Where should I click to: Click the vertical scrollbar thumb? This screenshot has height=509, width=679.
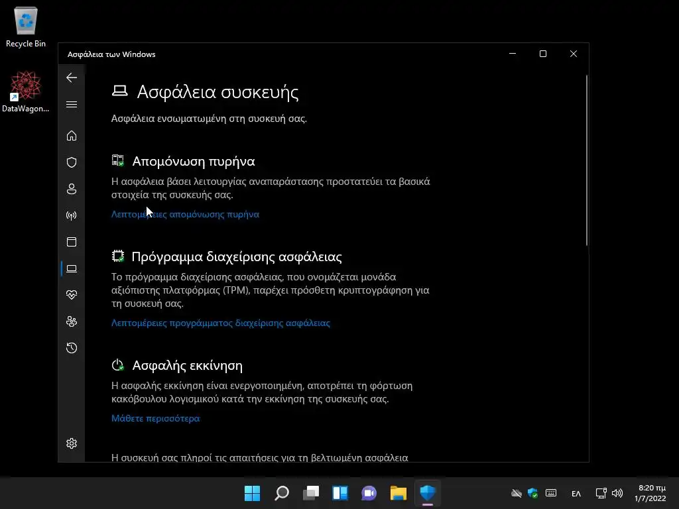click(x=587, y=160)
